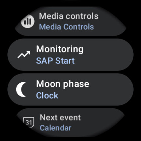This screenshot has height=141, width=141.
Task: Select the "Moon phase" title text
Action: pyautogui.click(x=62, y=84)
